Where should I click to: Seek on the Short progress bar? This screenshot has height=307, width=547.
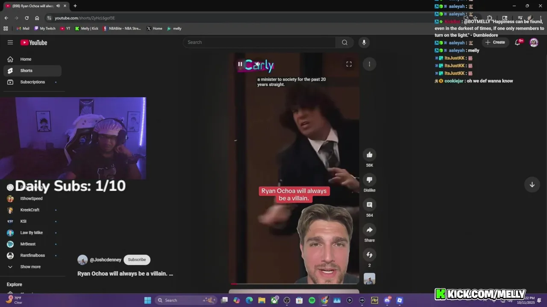click(x=294, y=284)
